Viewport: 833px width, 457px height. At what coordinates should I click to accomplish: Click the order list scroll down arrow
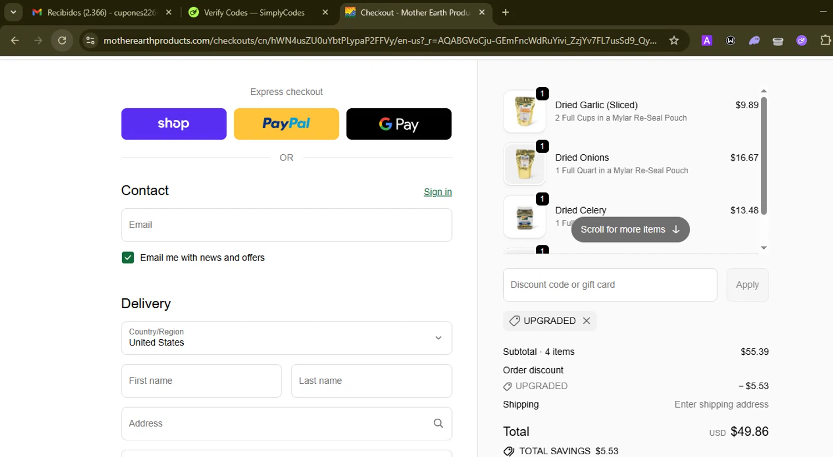[x=764, y=248]
